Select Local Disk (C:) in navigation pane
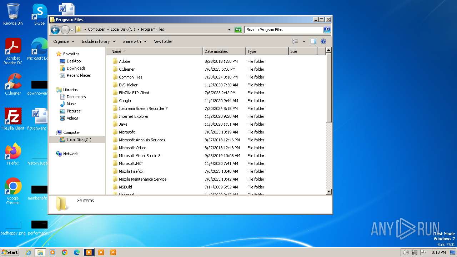Screen dimensions: 457x257 (79, 140)
